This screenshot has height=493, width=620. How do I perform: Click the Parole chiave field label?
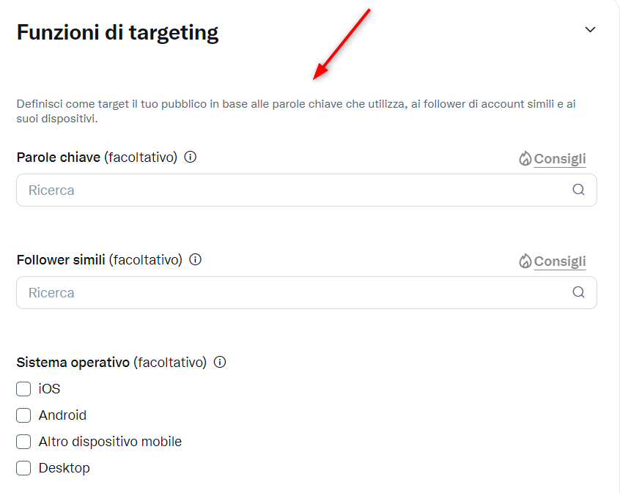(x=59, y=157)
